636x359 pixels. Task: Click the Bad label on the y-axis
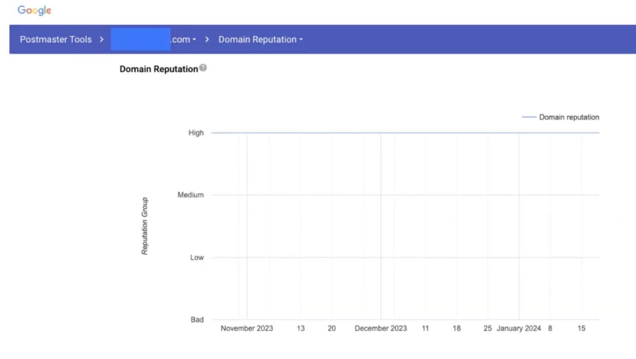pos(197,320)
